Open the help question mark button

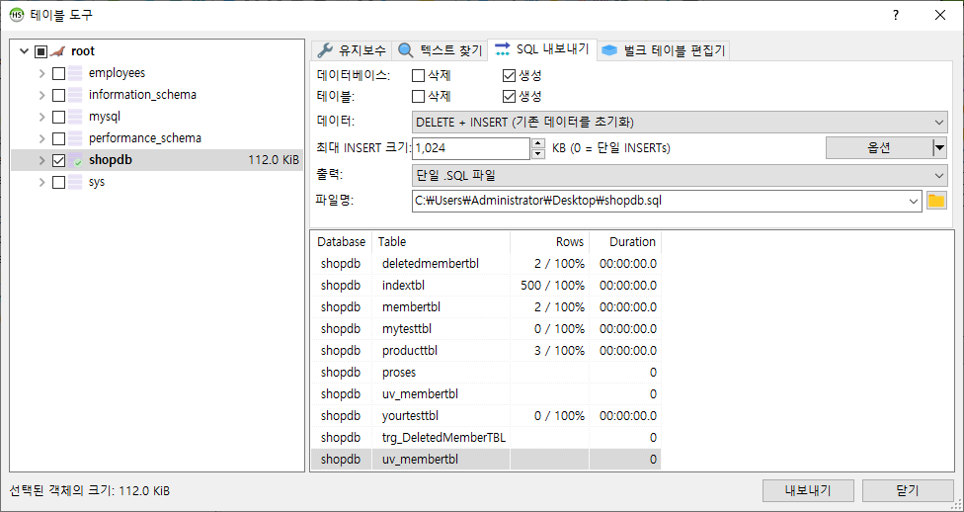(x=896, y=16)
